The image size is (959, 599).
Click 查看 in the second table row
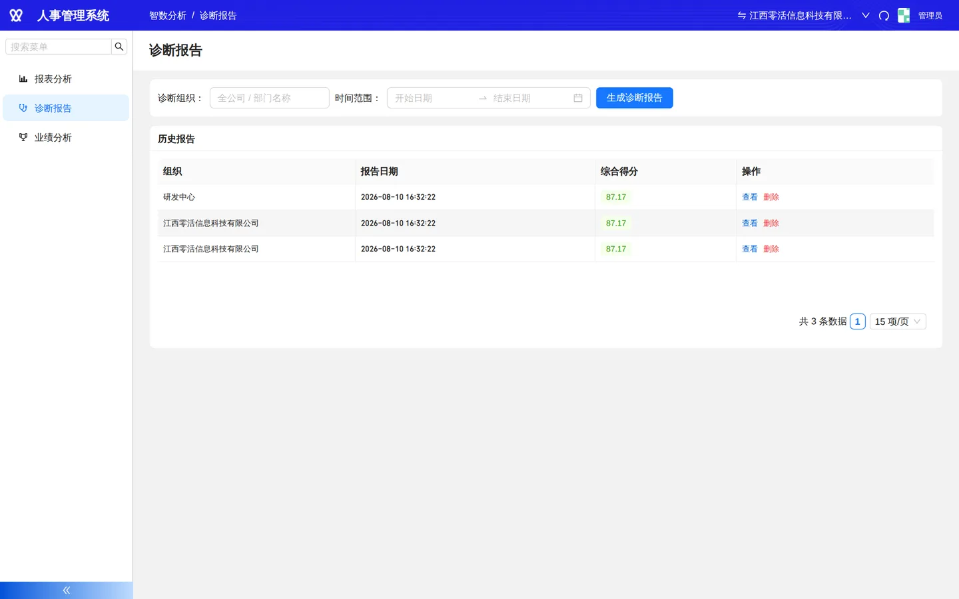tap(750, 223)
